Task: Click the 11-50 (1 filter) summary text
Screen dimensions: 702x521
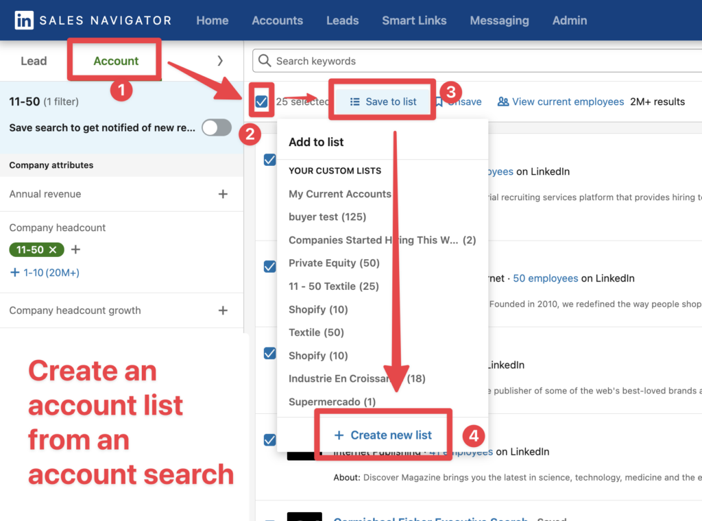Action: [x=44, y=101]
